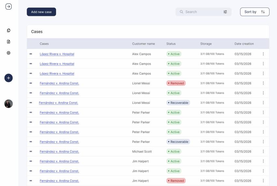
Task: Click Removed status badge in Lionel Messi row
Action: (176, 83)
